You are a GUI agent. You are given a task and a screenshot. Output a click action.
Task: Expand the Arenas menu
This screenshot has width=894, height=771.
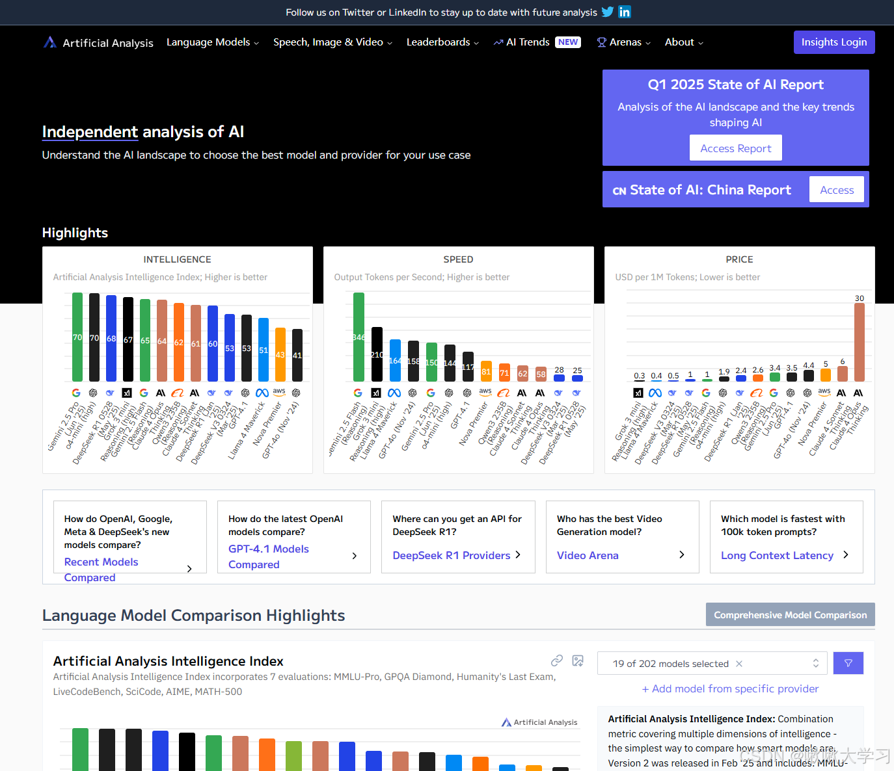click(x=623, y=42)
